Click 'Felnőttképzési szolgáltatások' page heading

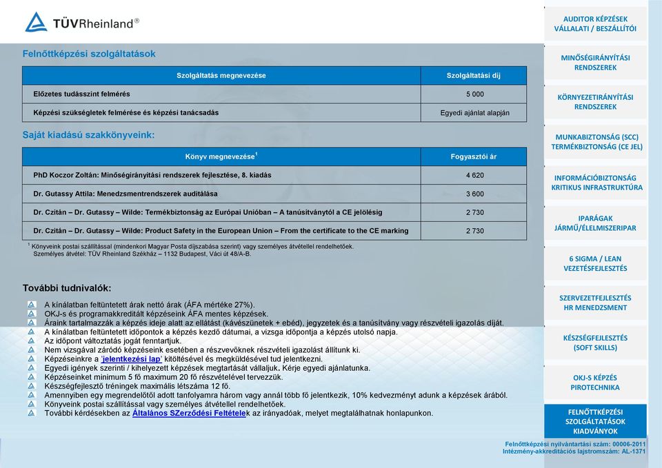point(89,54)
